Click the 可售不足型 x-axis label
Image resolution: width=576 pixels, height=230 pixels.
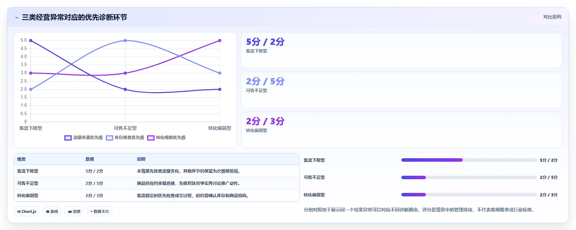(125, 128)
